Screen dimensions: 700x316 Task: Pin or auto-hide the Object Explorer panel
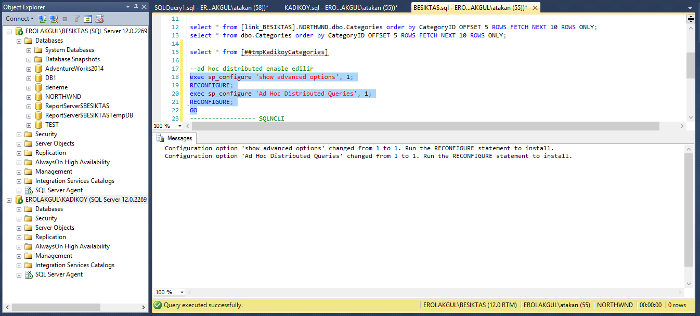click(x=136, y=7)
